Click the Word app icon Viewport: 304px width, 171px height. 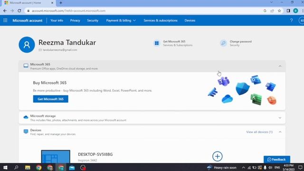pos(270,86)
